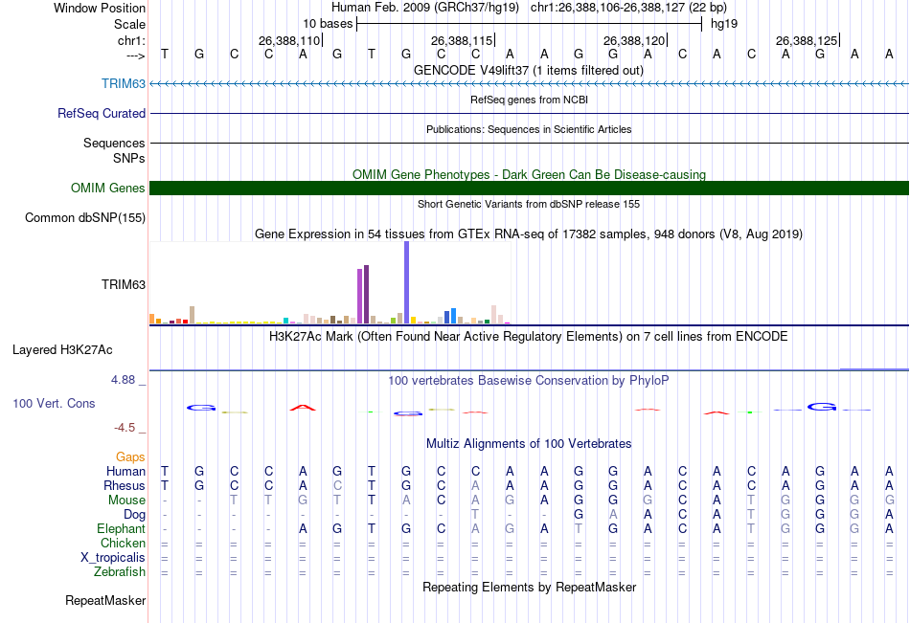
Task: Click the Window Position label
Action: (x=100, y=8)
